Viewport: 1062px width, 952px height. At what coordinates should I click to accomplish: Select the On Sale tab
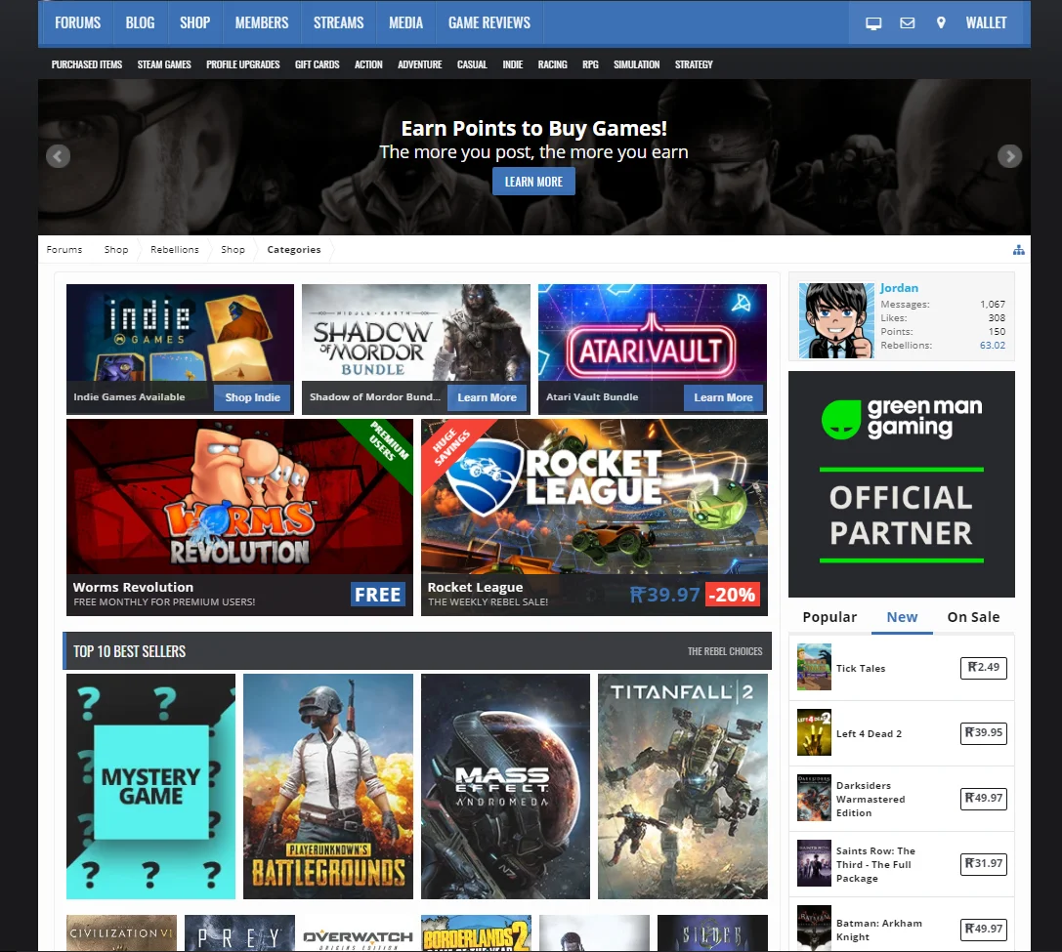click(x=973, y=617)
